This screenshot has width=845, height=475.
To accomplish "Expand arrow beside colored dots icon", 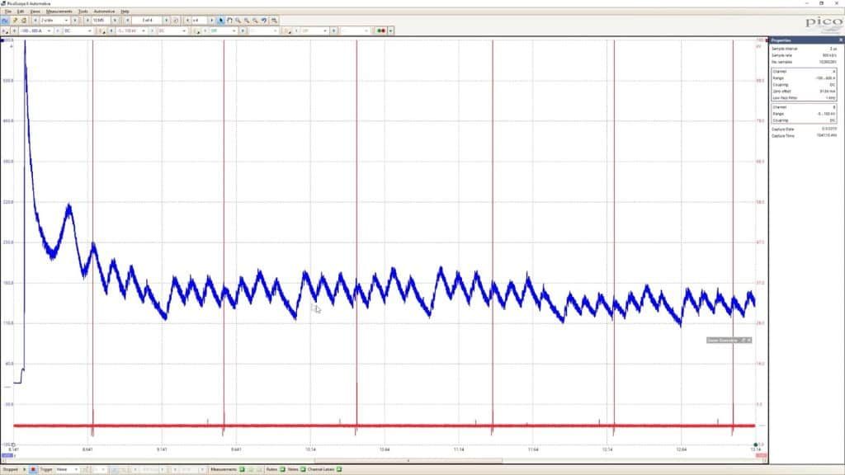I will [390, 31].
